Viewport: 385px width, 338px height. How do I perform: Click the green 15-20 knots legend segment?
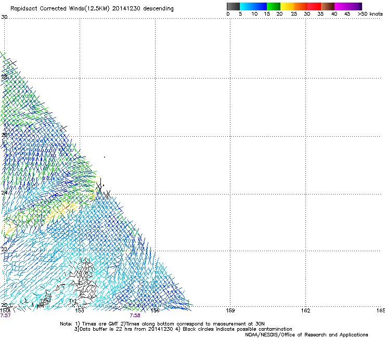(274, 6)
